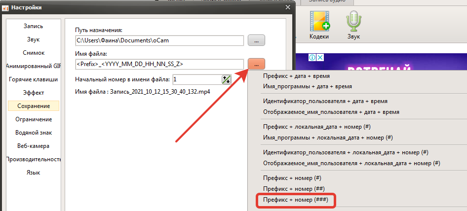Open the Звук microphone tool in oCam window
The image size is (467, 211).
[x=353, y=25]
